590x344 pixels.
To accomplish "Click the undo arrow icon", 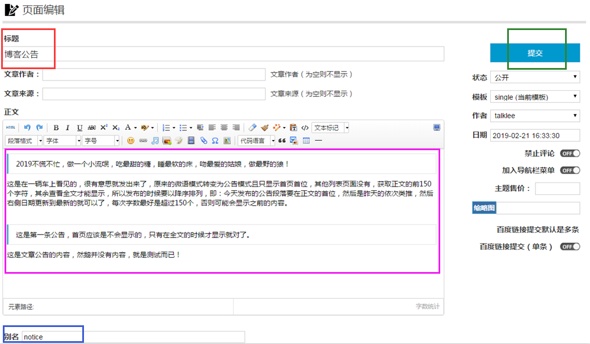I will (x=27, y=128).
